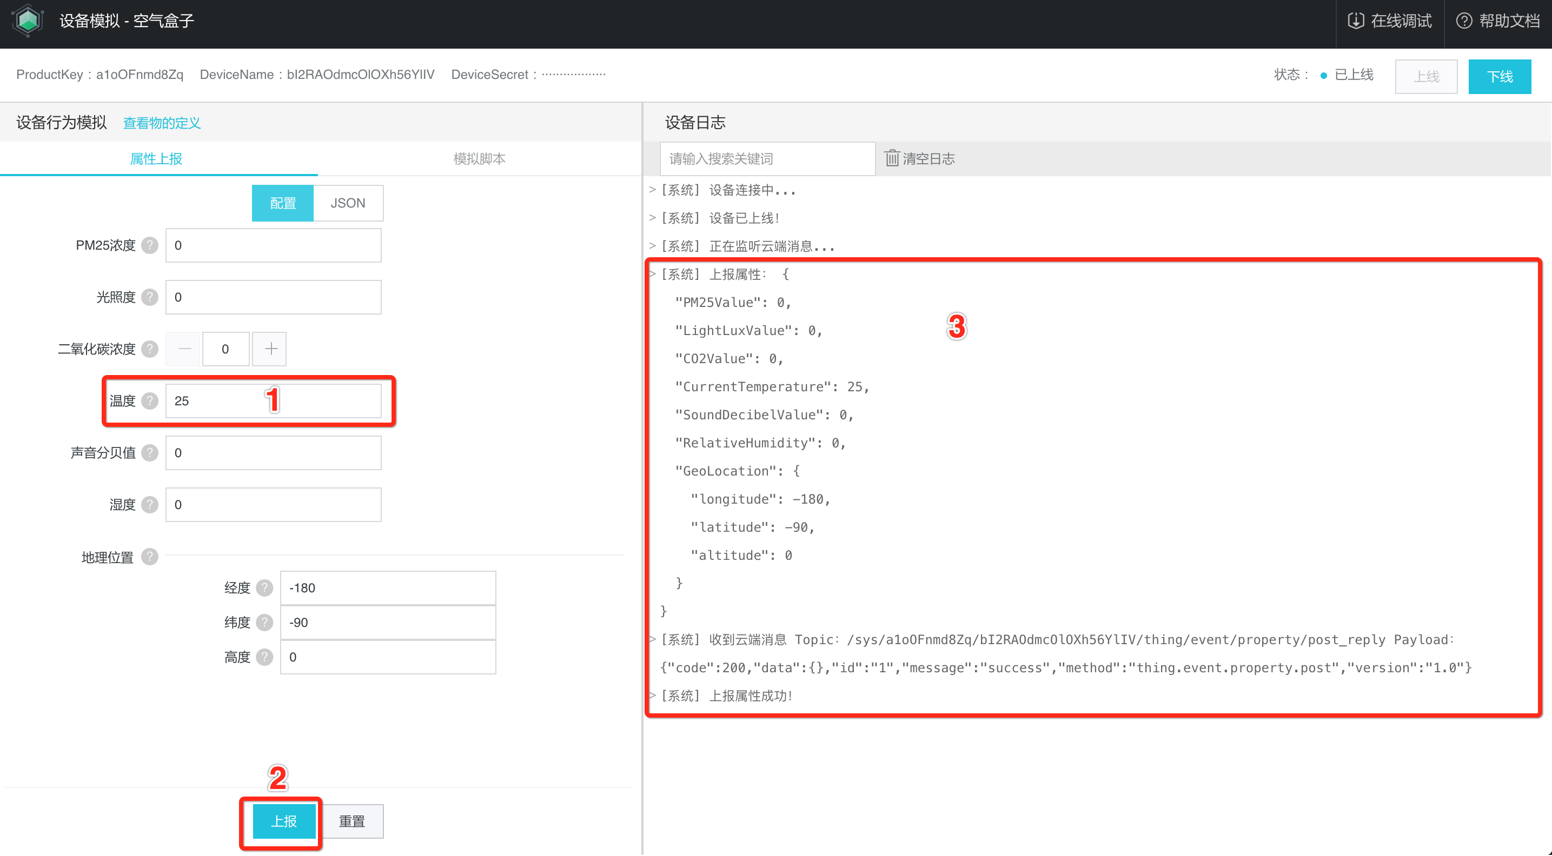Viewport: 1552px width, 856px height.
Task: Click "longitude": -180 log line
Action: point(761,499)
